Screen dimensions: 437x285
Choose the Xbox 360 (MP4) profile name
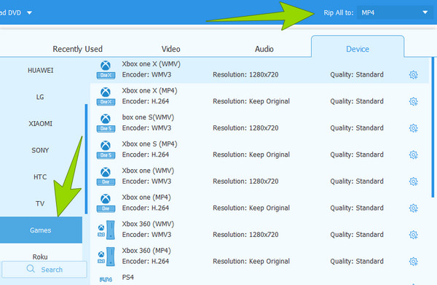pos(146,251)
